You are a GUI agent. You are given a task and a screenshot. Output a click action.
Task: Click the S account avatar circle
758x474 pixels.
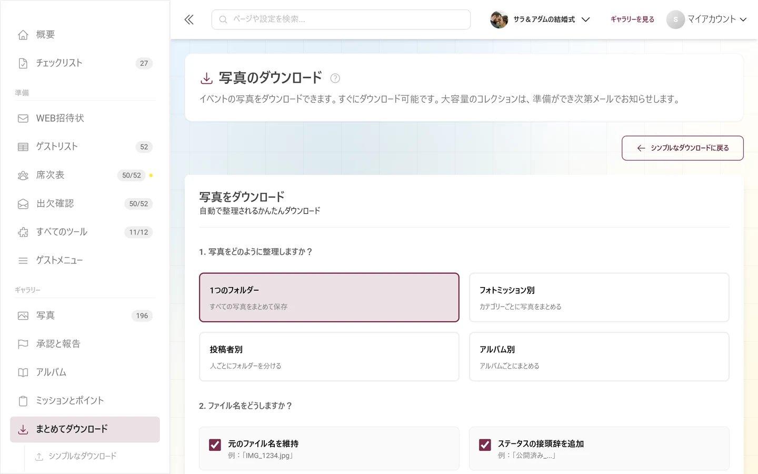[675, 19]
